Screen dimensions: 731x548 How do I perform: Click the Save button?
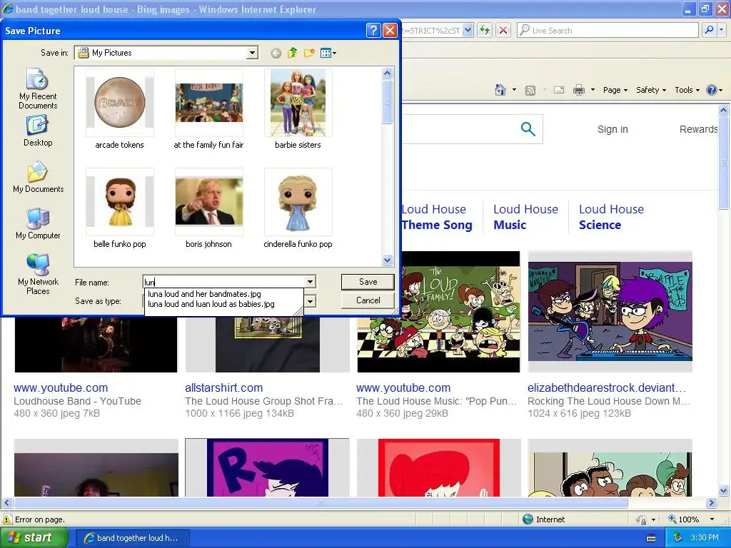[x=368, y=281]
